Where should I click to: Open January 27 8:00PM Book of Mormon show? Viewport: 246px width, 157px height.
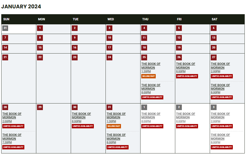tap(220, 87)
